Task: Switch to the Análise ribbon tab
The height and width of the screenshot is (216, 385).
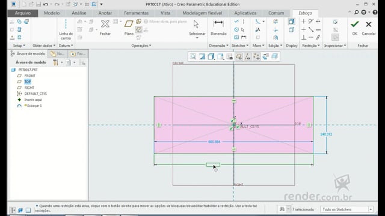Action: click(79, 13)
